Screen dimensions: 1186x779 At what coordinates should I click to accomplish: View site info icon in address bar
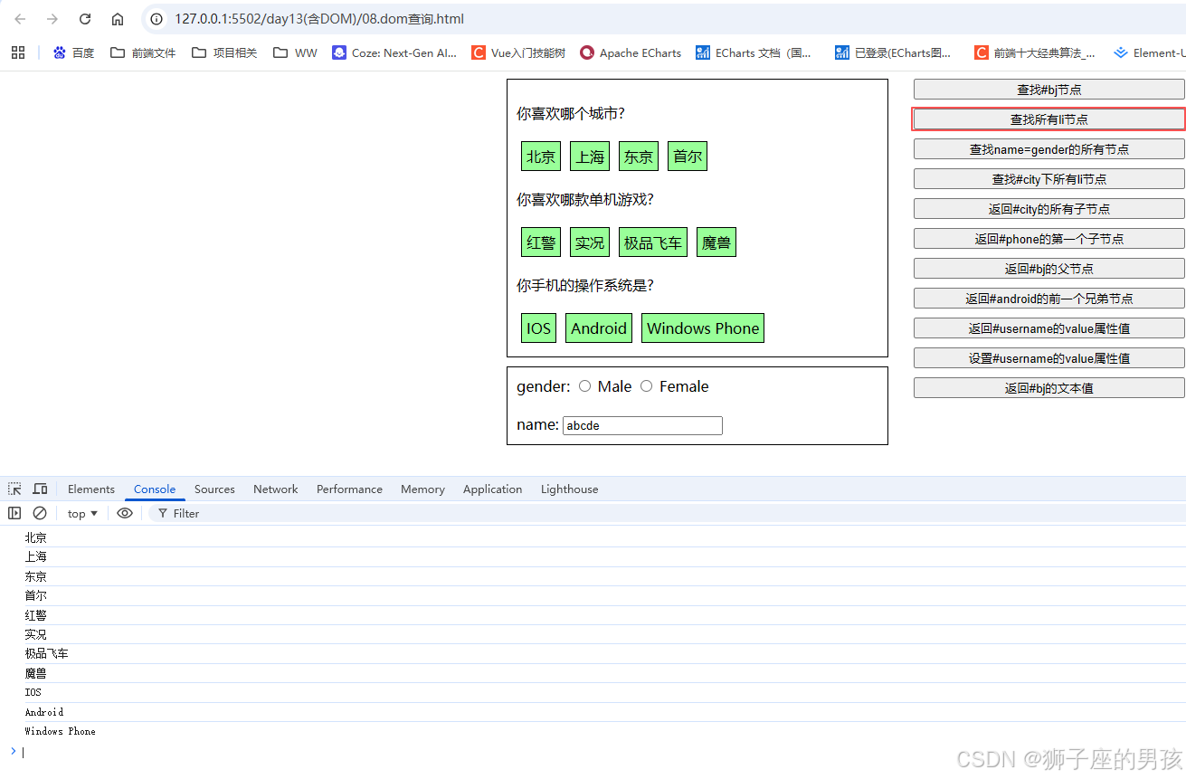click(157, 19)
